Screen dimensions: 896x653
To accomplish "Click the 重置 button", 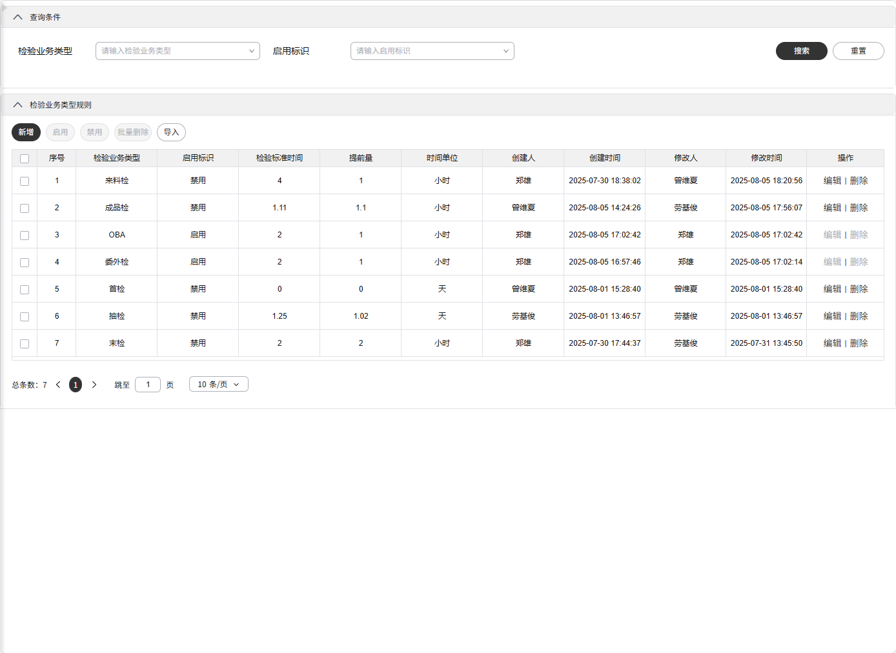I will [858, 51].
